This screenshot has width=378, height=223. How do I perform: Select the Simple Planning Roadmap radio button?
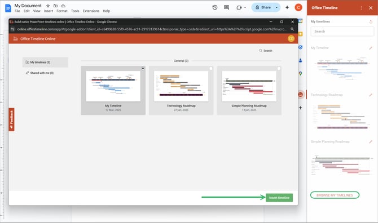(x=279, y=68)
